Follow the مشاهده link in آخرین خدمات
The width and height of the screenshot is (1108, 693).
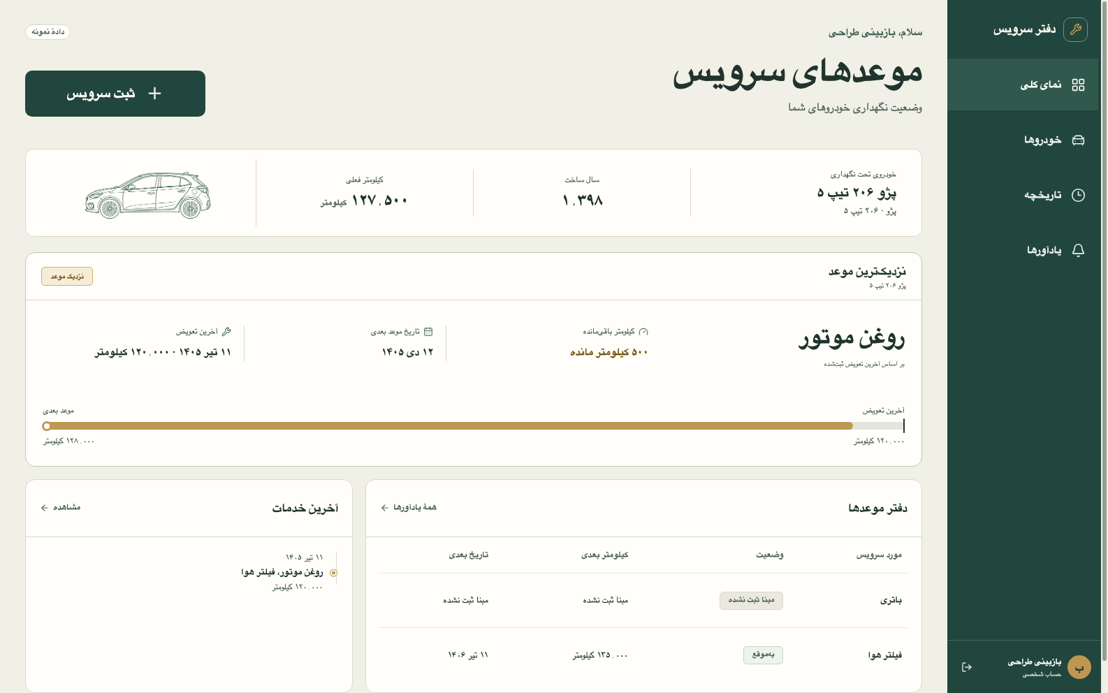61,507
